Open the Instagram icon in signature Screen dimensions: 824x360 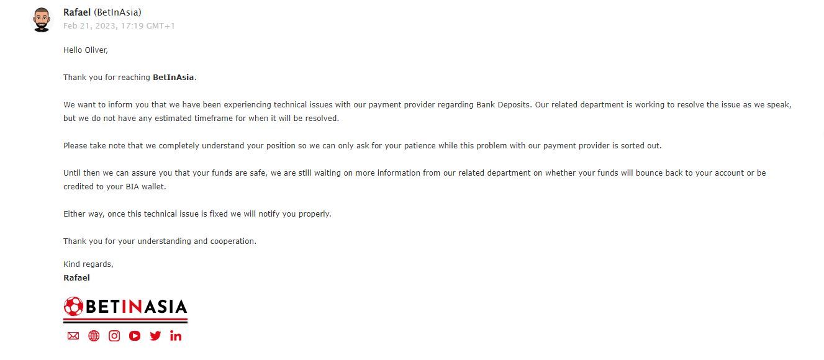(114, 336)
